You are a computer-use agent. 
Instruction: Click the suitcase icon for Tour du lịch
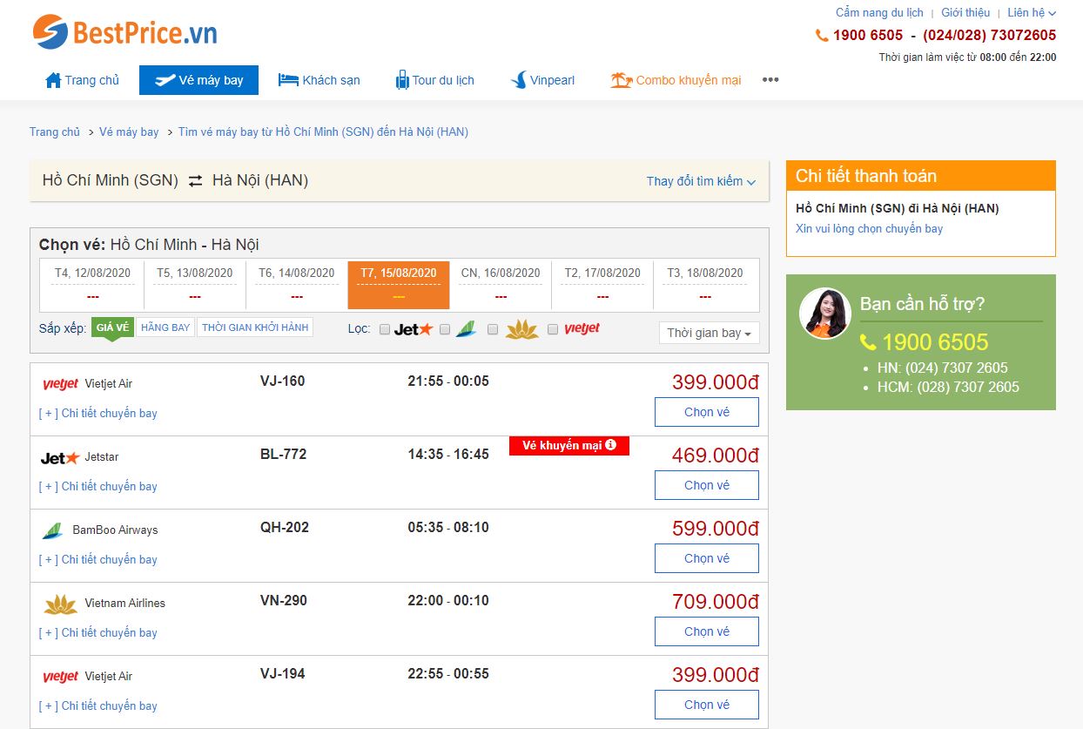[x=402, y=80]
